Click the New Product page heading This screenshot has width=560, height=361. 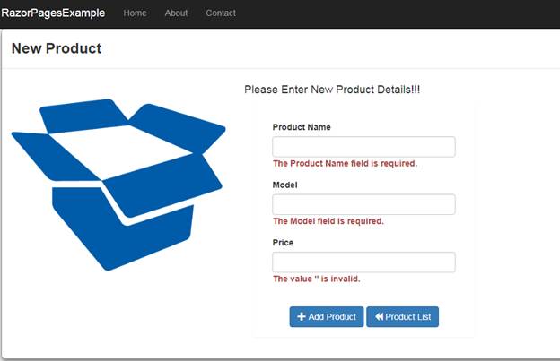coord(57,48)
